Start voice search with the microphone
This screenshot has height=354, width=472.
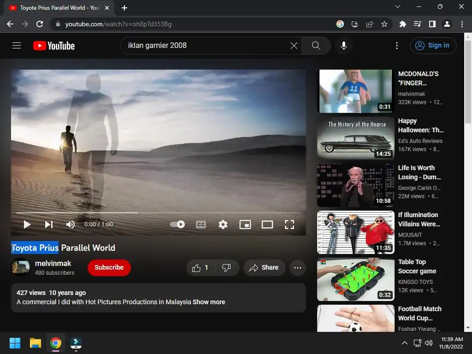(344, 46)
